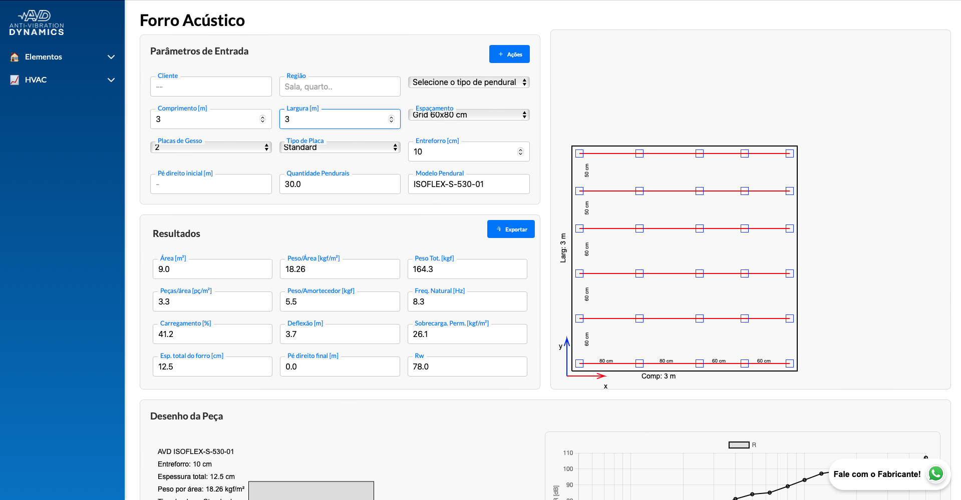Click the HVAC chart icon
961x500 pixels.
[15, 80]
